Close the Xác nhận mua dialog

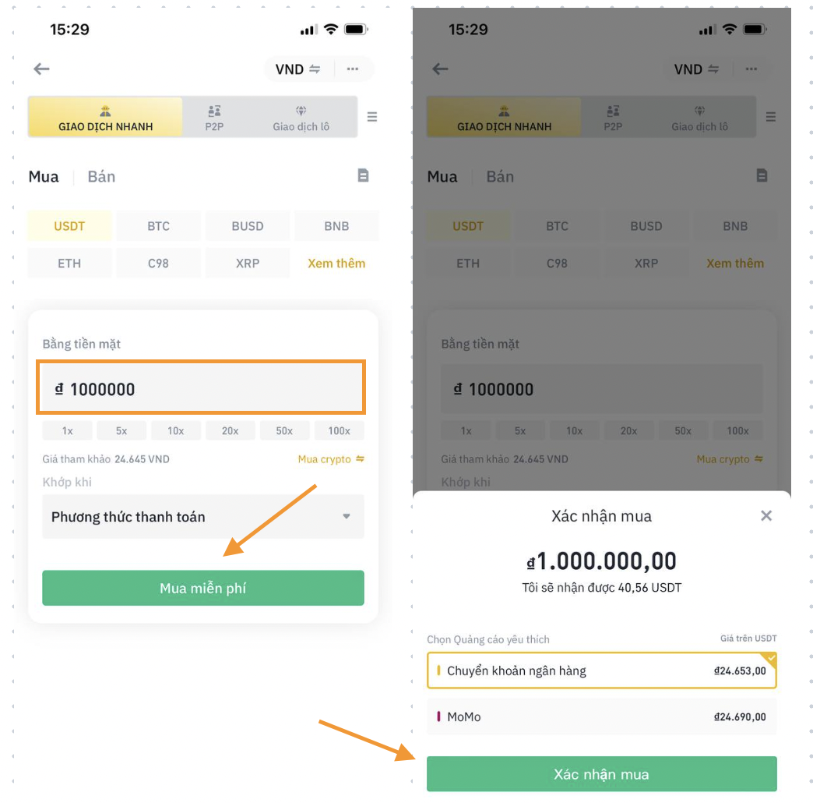click(766, 515)
